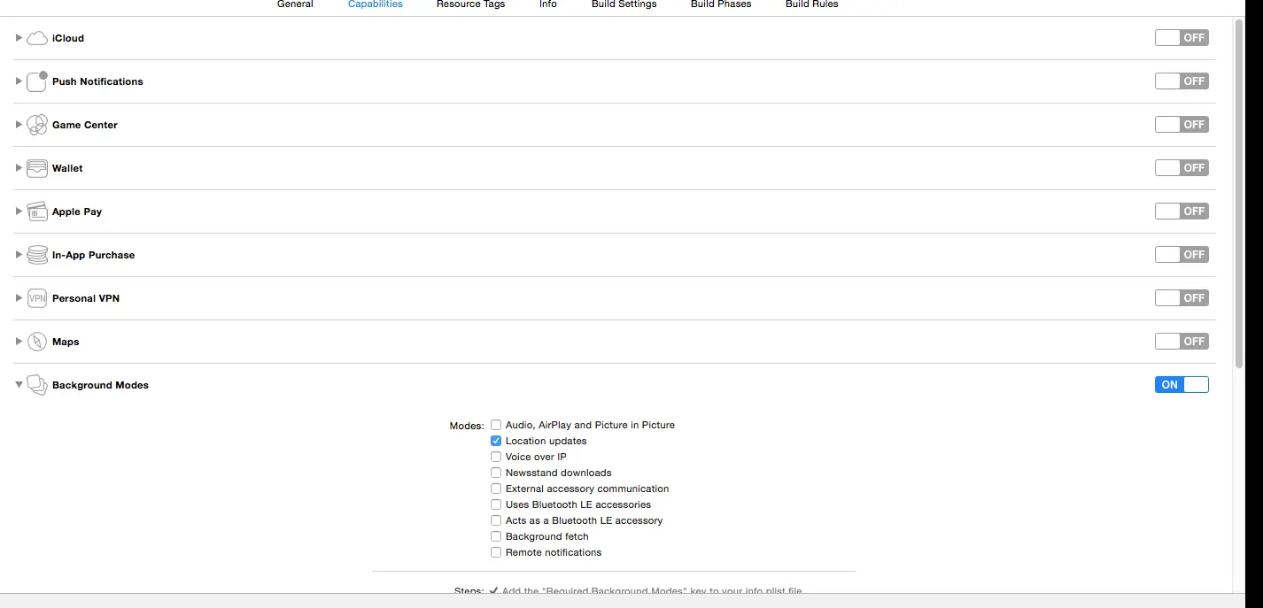Expand the Apple Pay section
The width and height of the screenshot is (1263, 608).
coord(19,212)
